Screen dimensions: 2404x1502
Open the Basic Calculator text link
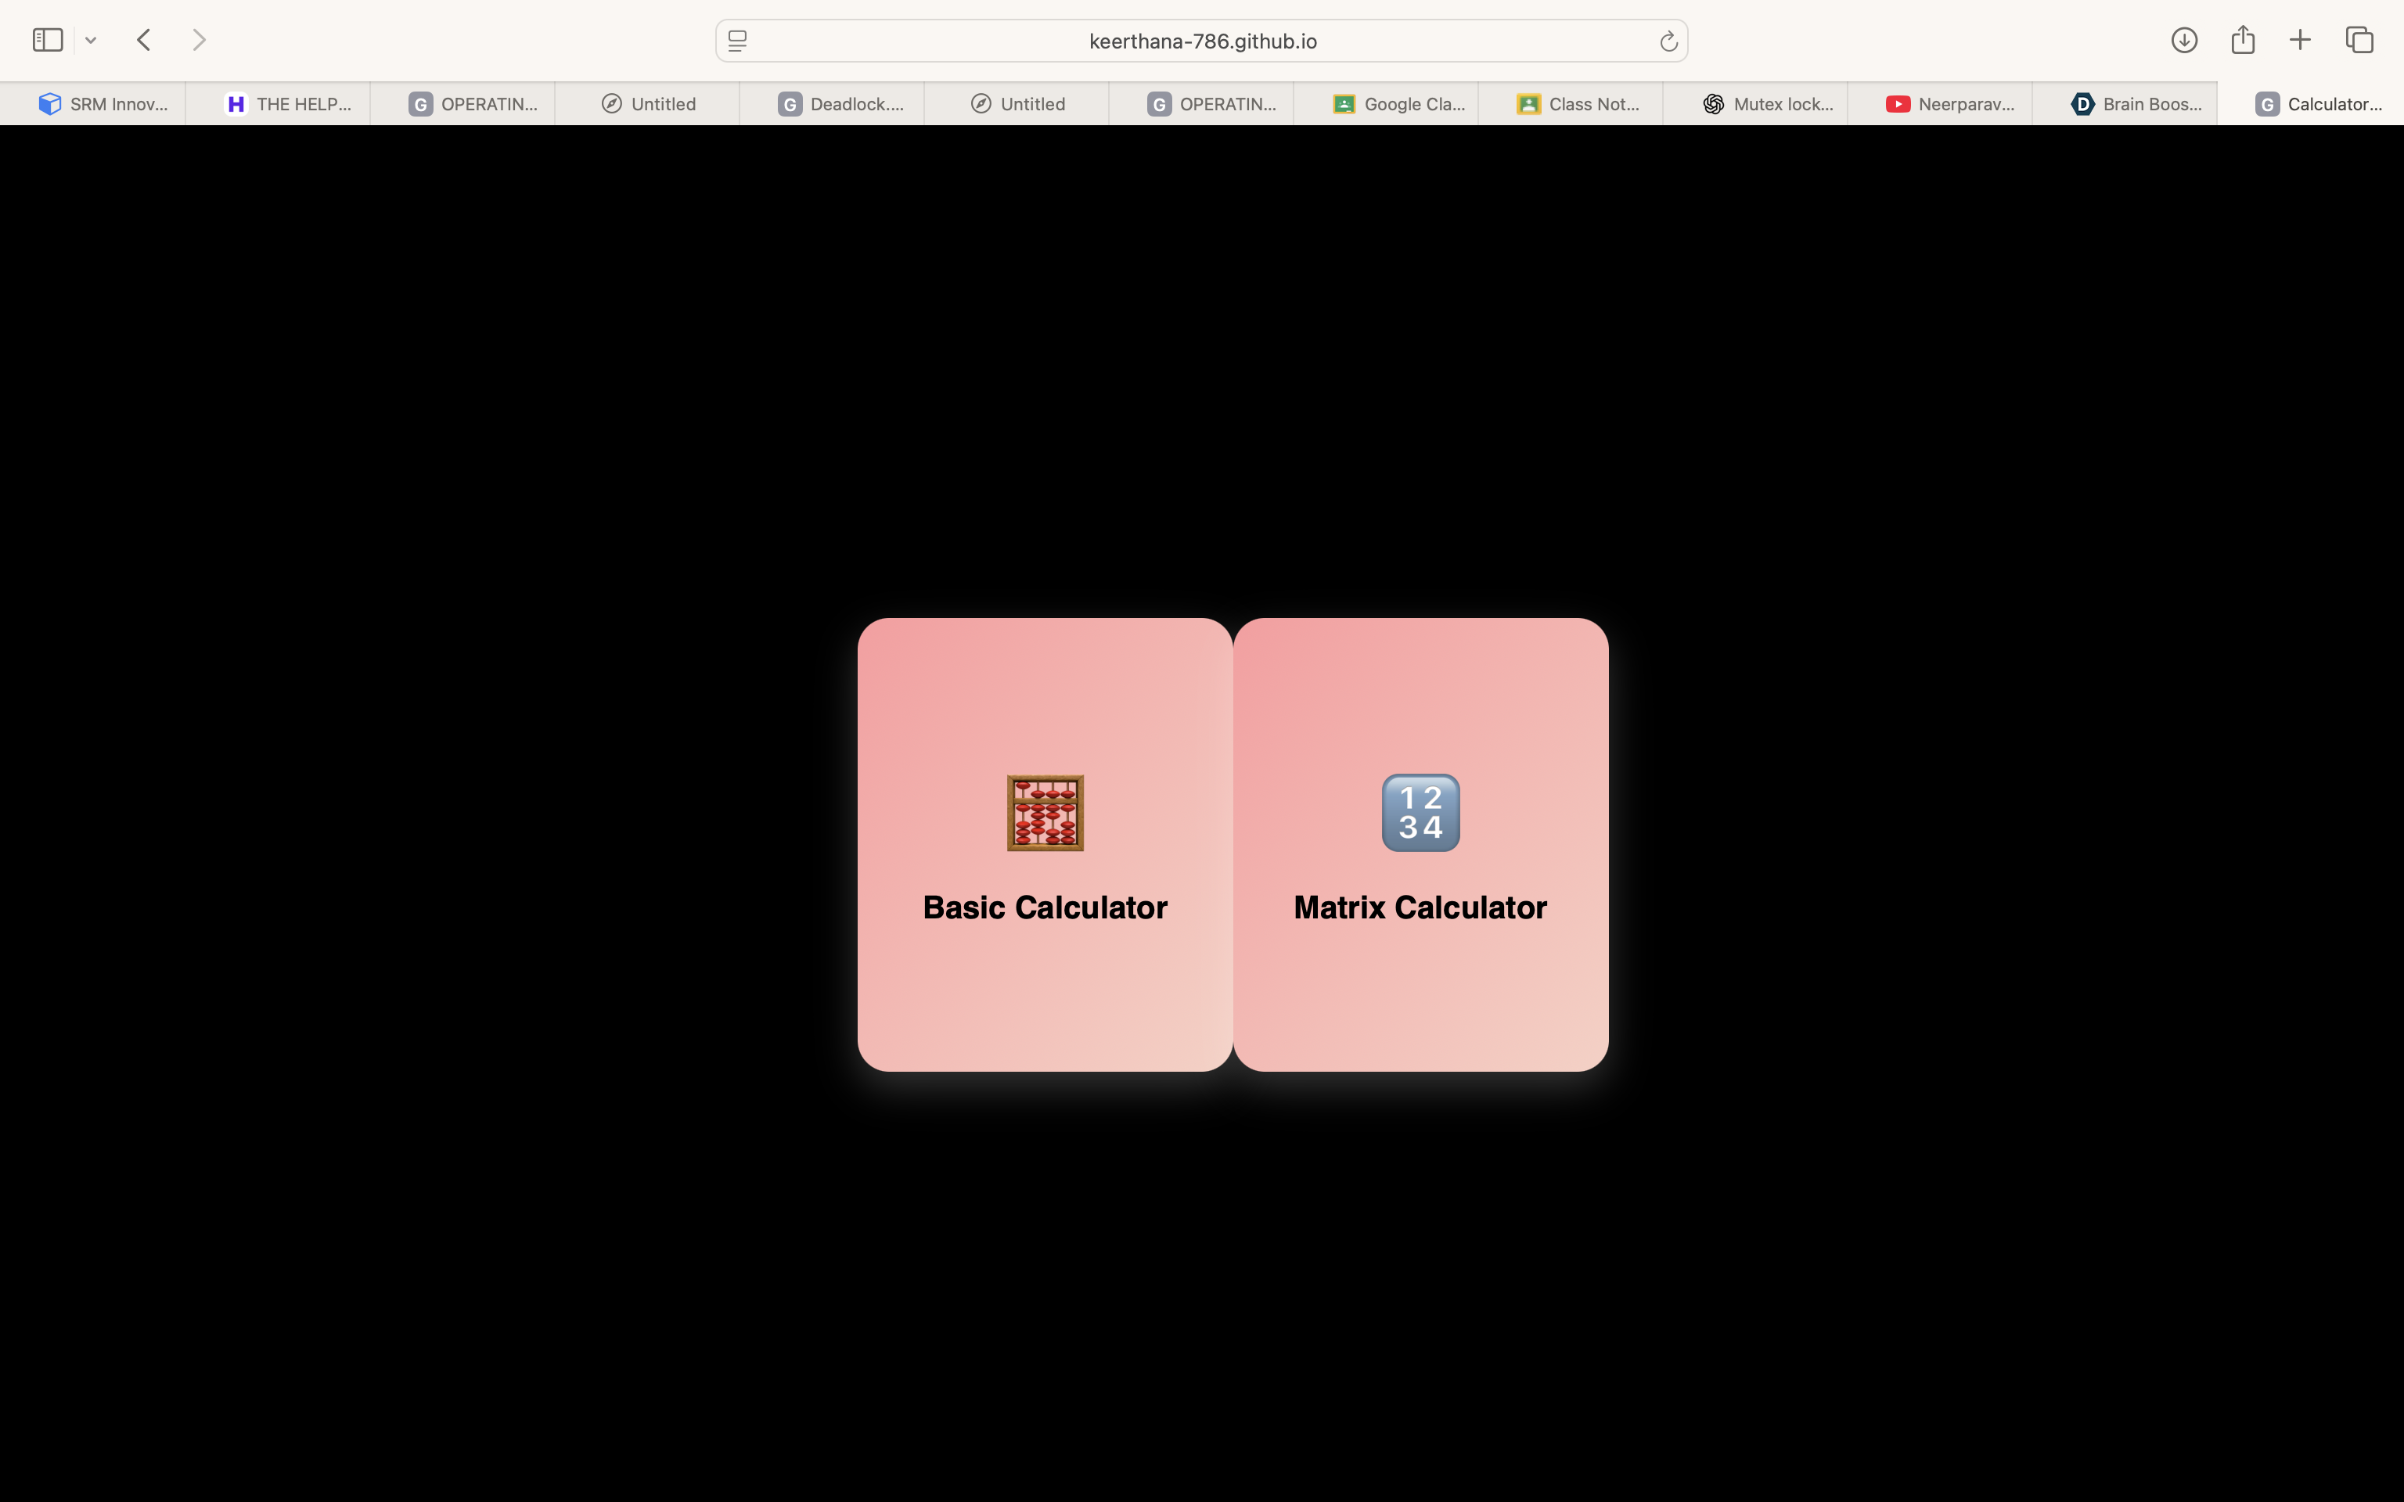pos(1045,907)
